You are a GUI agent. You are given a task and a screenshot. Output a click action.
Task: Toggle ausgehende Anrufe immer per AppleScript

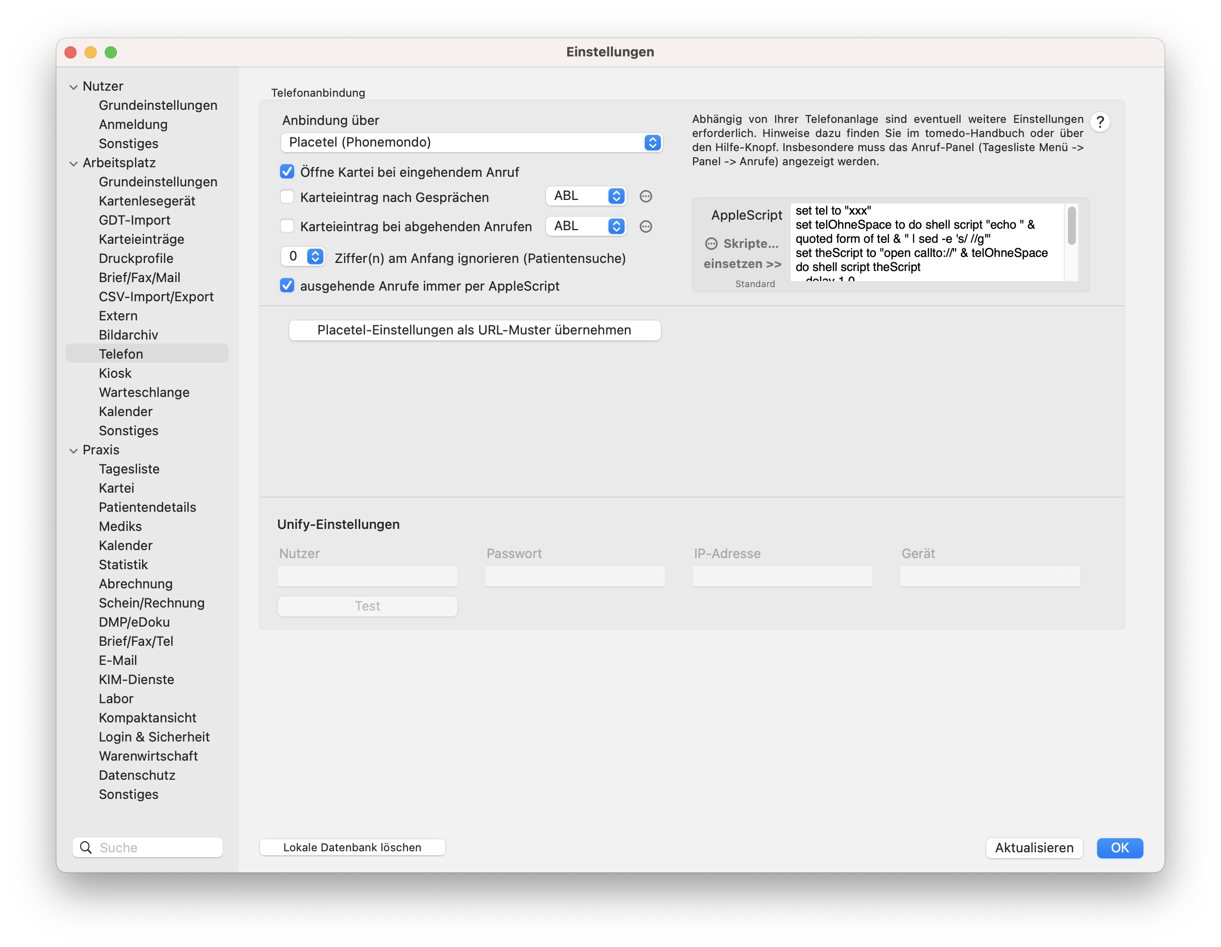point(287,286)
